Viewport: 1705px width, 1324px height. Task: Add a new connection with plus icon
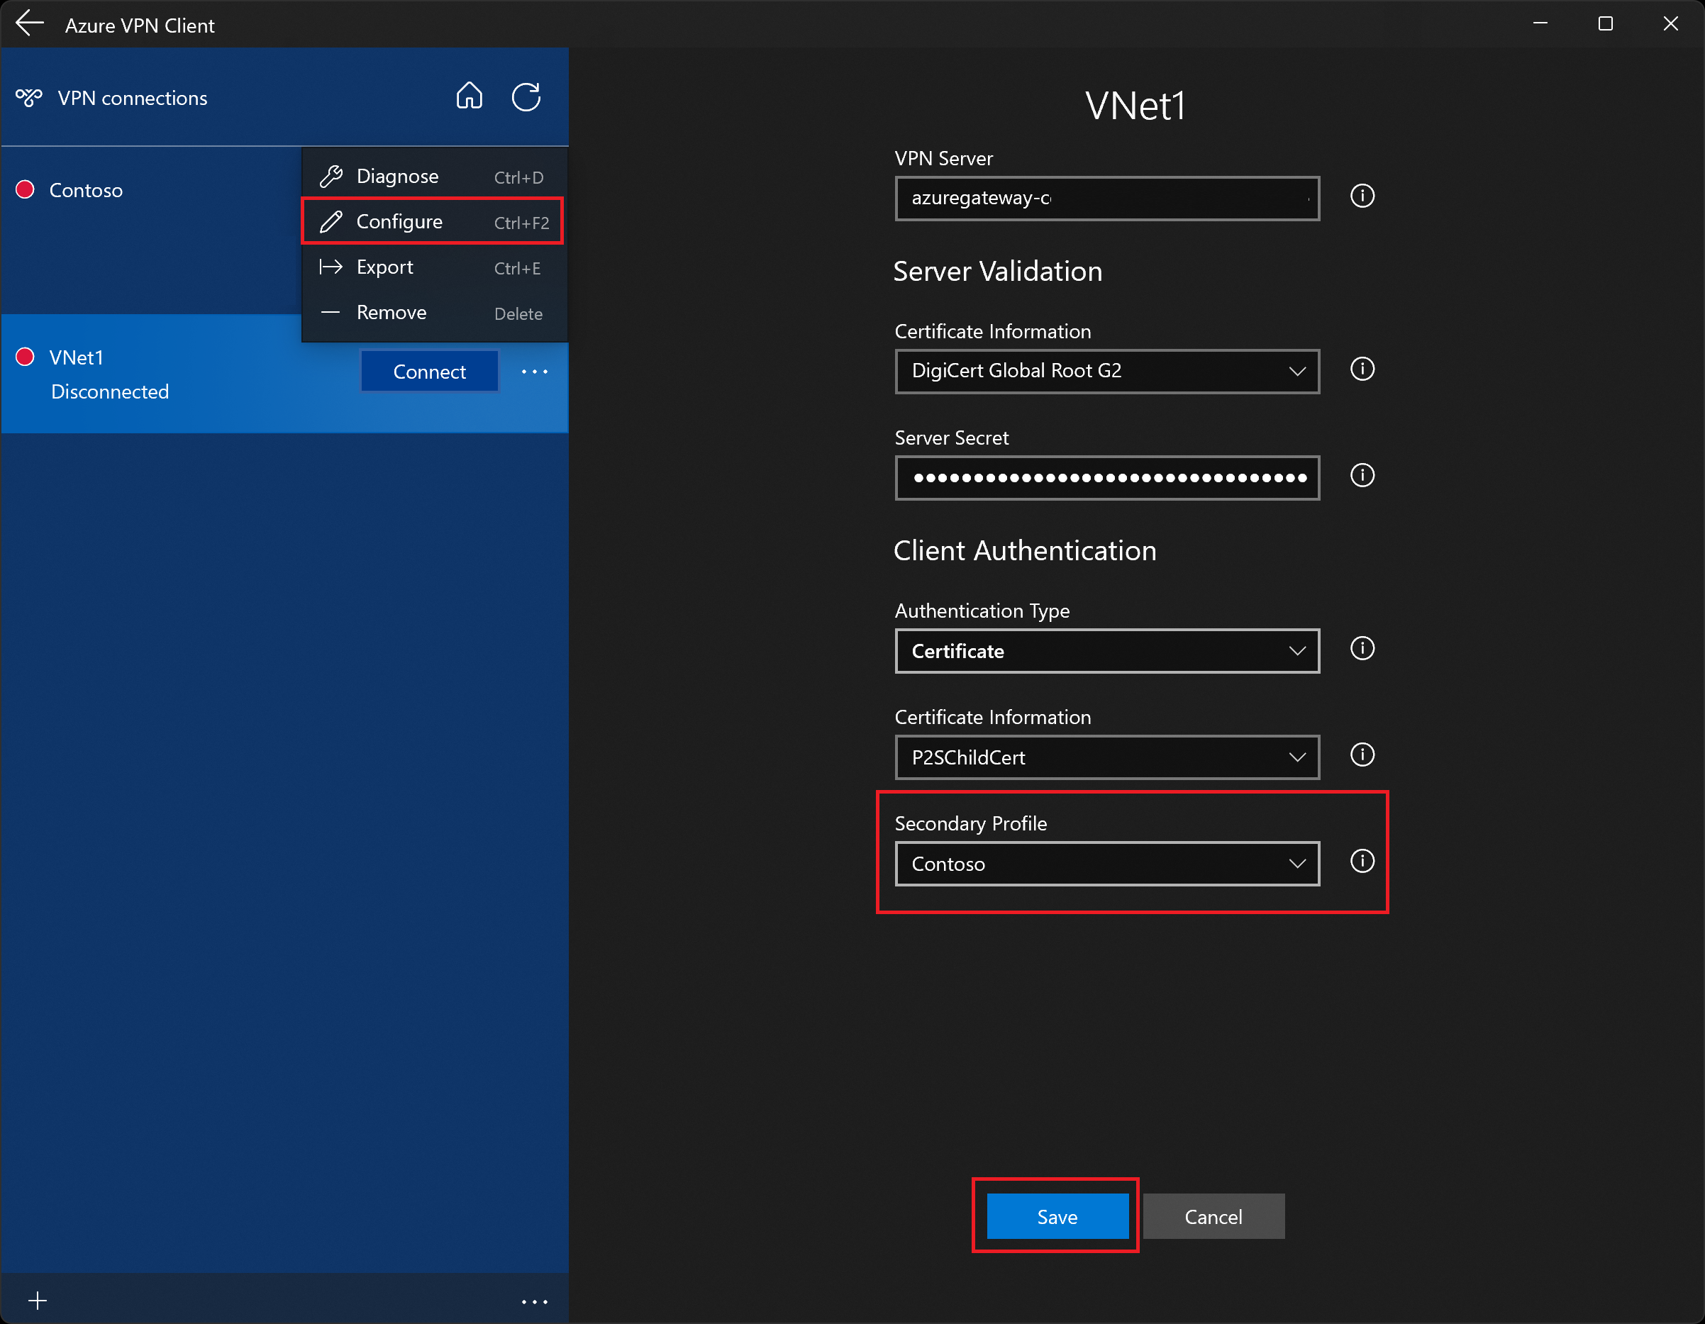(38, 1300)
